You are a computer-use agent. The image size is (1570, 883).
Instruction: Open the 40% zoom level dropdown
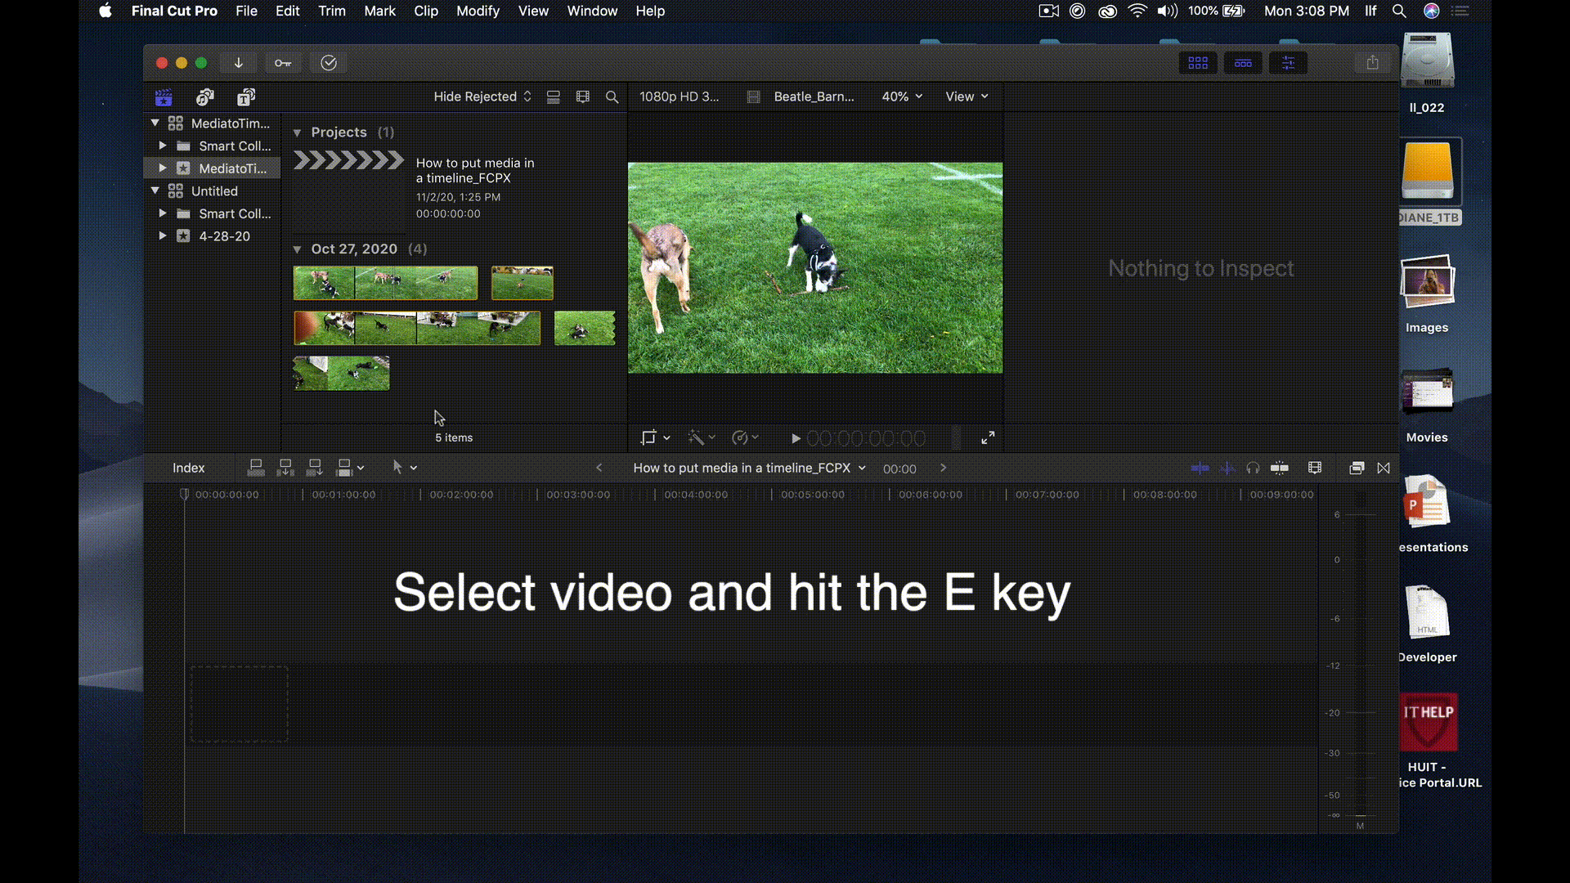901,96
